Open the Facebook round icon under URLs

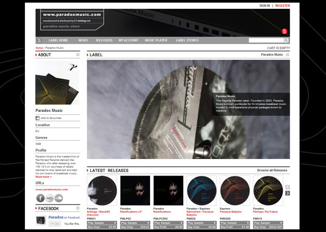(x=40, y=198)
